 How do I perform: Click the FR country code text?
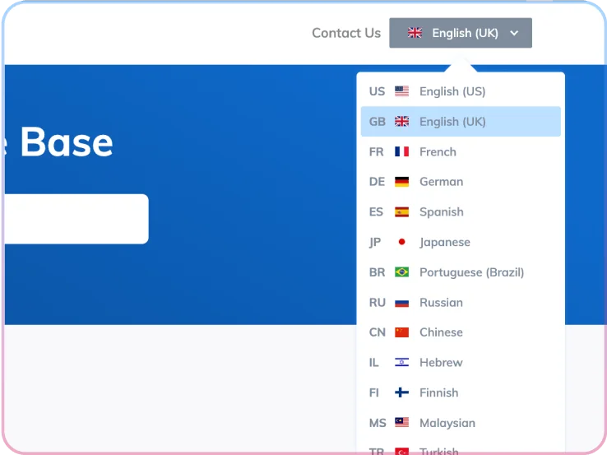[x=376, y=151]
